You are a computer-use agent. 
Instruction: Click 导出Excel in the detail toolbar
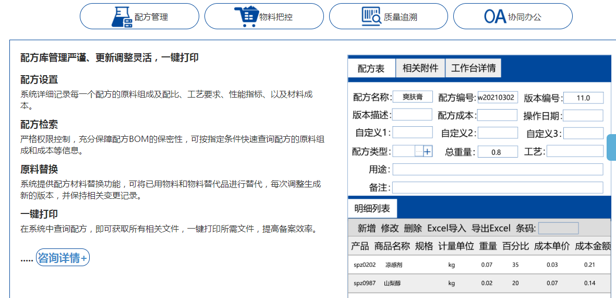(x=491, y=229)
